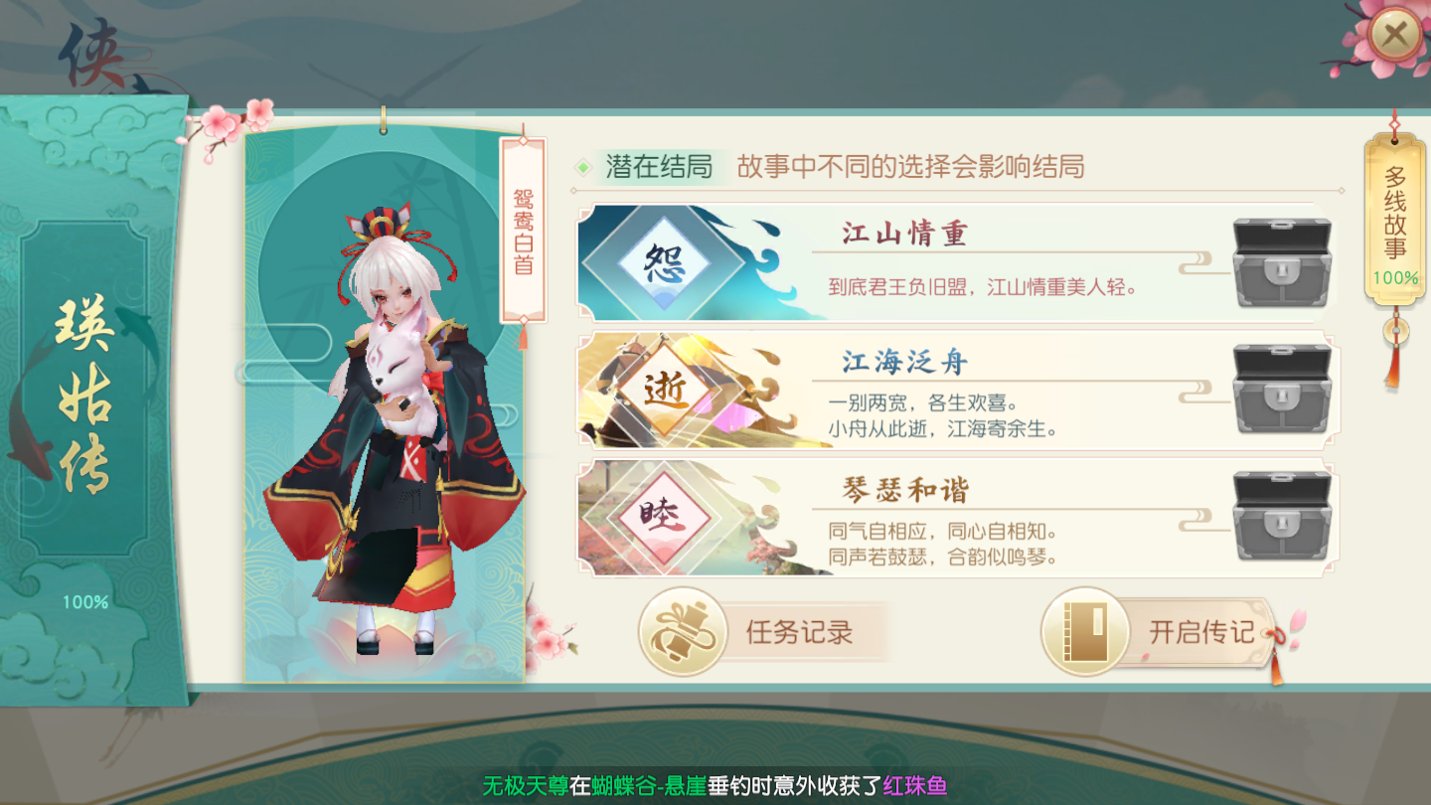This screenshot has height=805, width=1431.
Task: Open the treasure chest for 江海泛舟
Action: [x=1281, y=390]
